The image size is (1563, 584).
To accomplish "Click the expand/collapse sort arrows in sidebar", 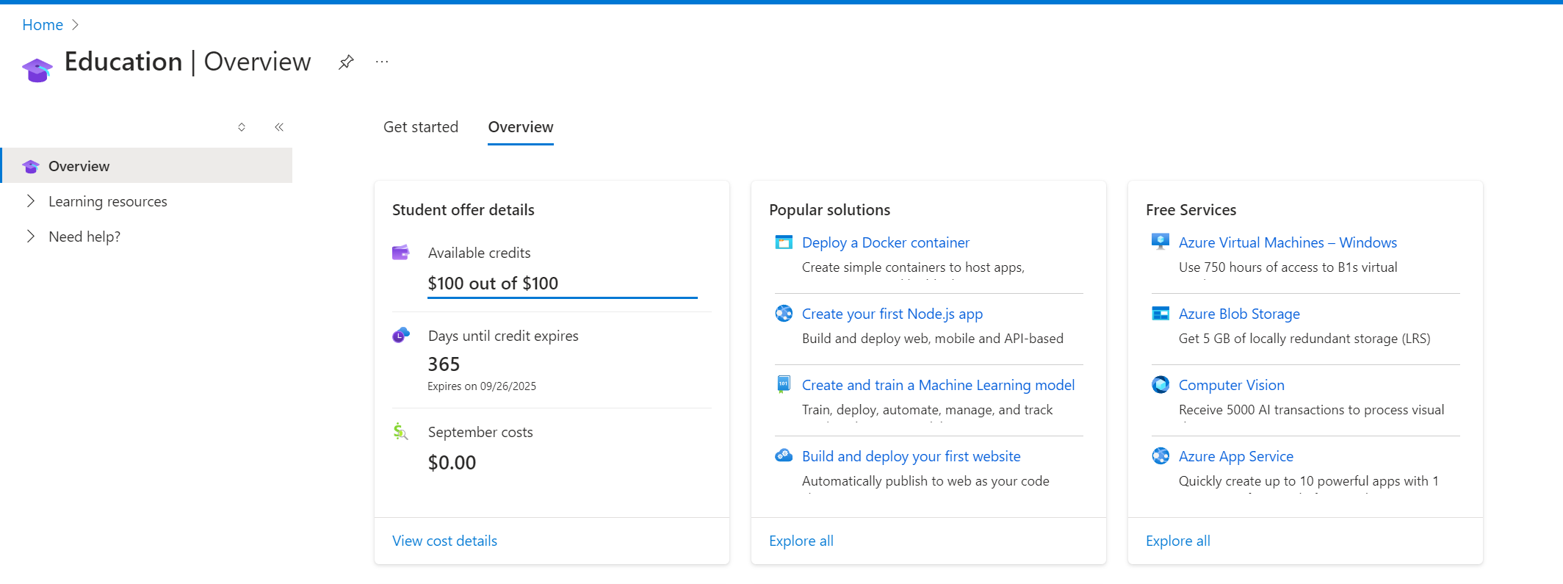I will pyautogui.click(x=242, y=127).
